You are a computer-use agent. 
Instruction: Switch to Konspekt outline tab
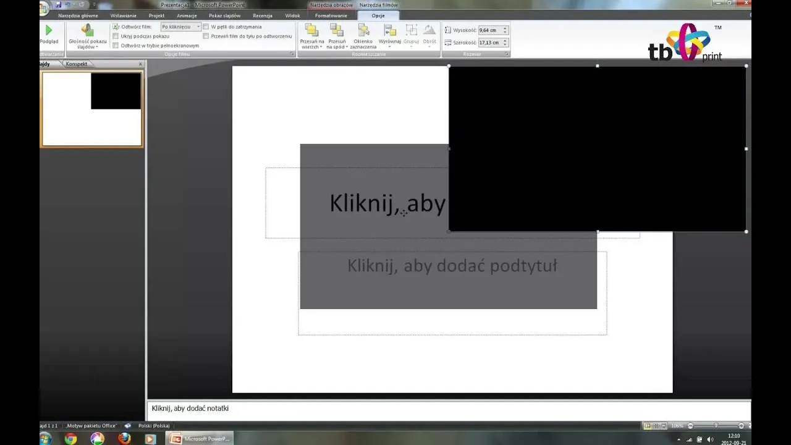point(77,64)
